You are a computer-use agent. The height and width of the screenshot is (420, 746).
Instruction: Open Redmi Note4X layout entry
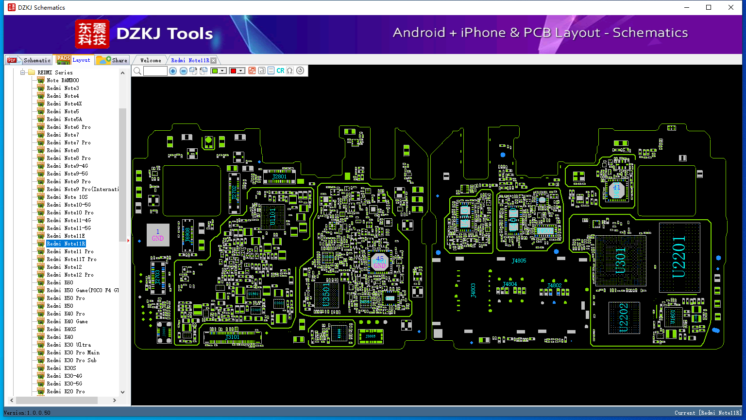click(x=65, y=104)
